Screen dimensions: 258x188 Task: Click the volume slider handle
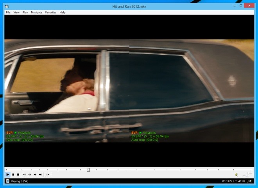[x=247, y=174]
